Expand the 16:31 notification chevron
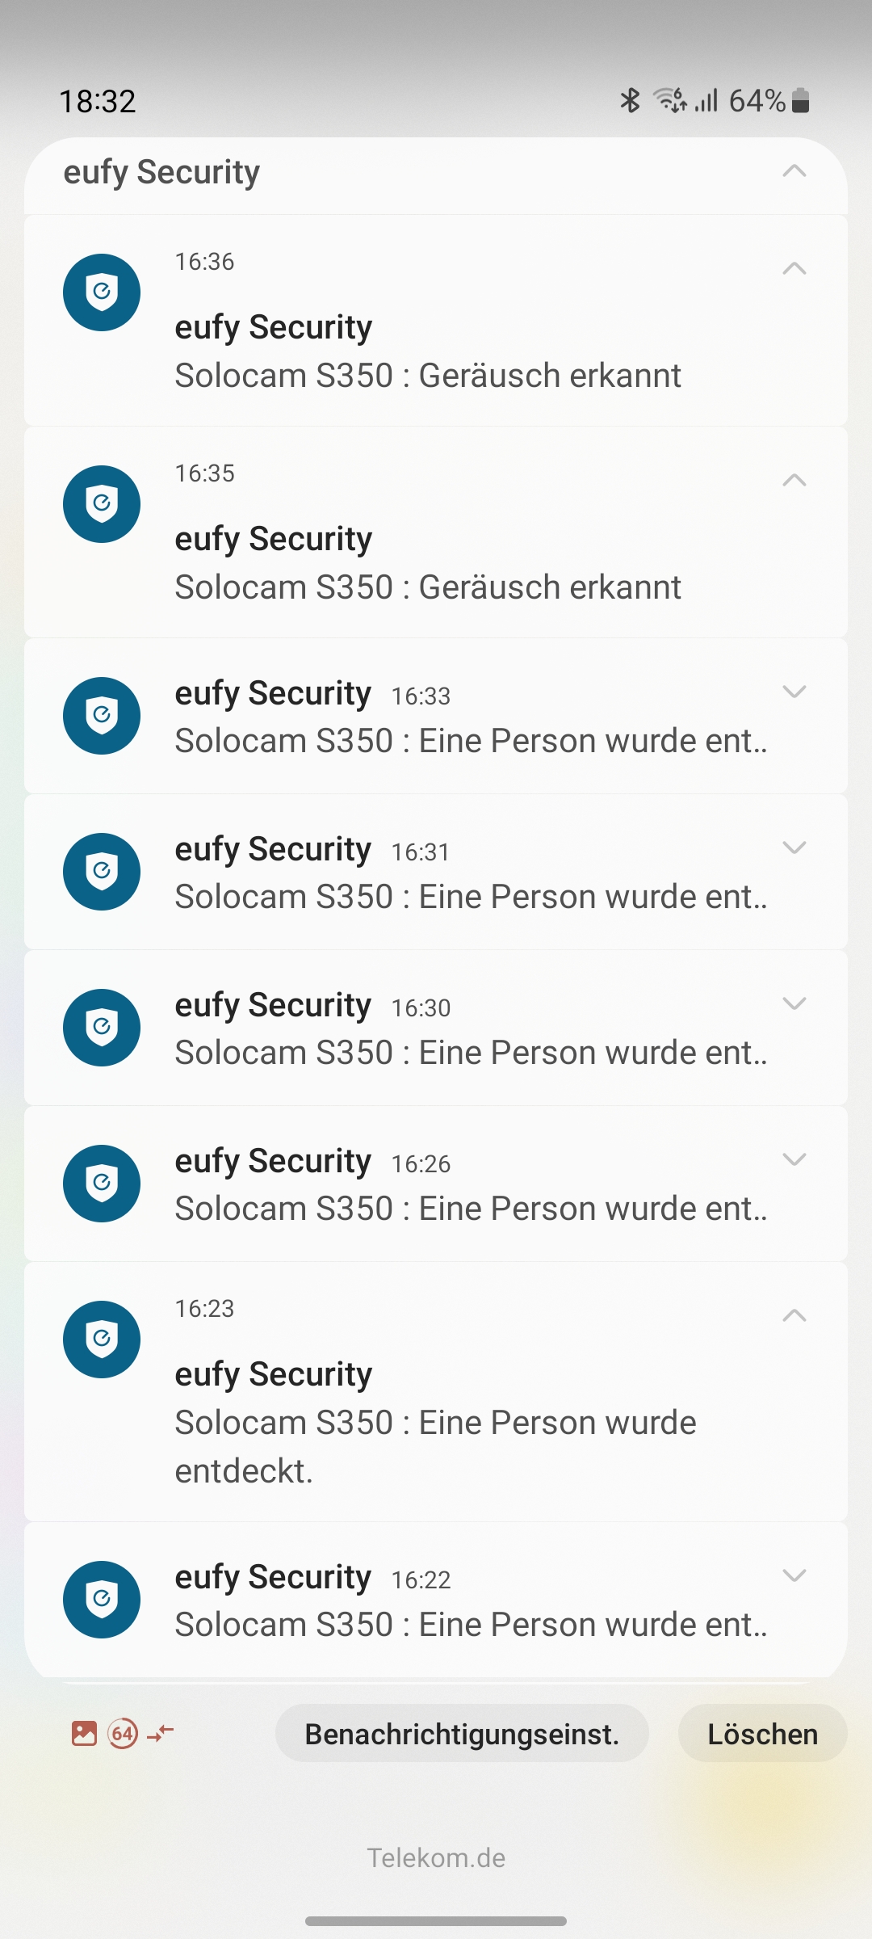The height and width of the screenshot is (1939, 872). coord(794,848)
